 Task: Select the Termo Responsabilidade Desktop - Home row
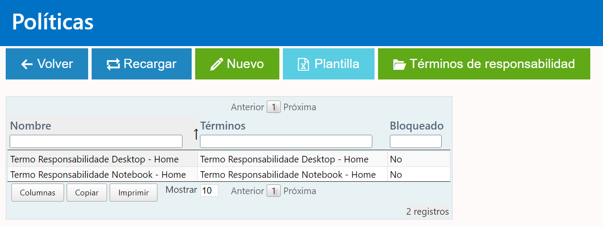pyautogui.click(x=94, y=159)
